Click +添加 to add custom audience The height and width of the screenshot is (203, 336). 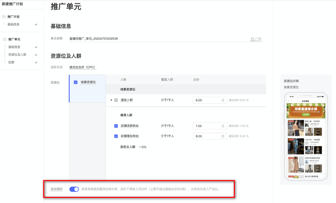coord(142,147)
